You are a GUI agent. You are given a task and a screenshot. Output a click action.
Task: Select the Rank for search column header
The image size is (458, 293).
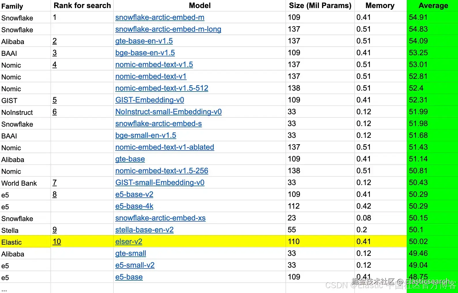click(x=82, y=6)
